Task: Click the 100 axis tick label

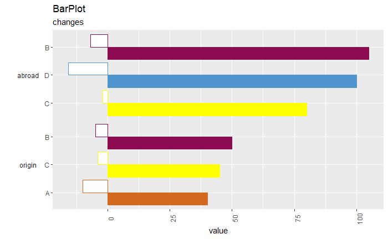Action: (360, 219)
